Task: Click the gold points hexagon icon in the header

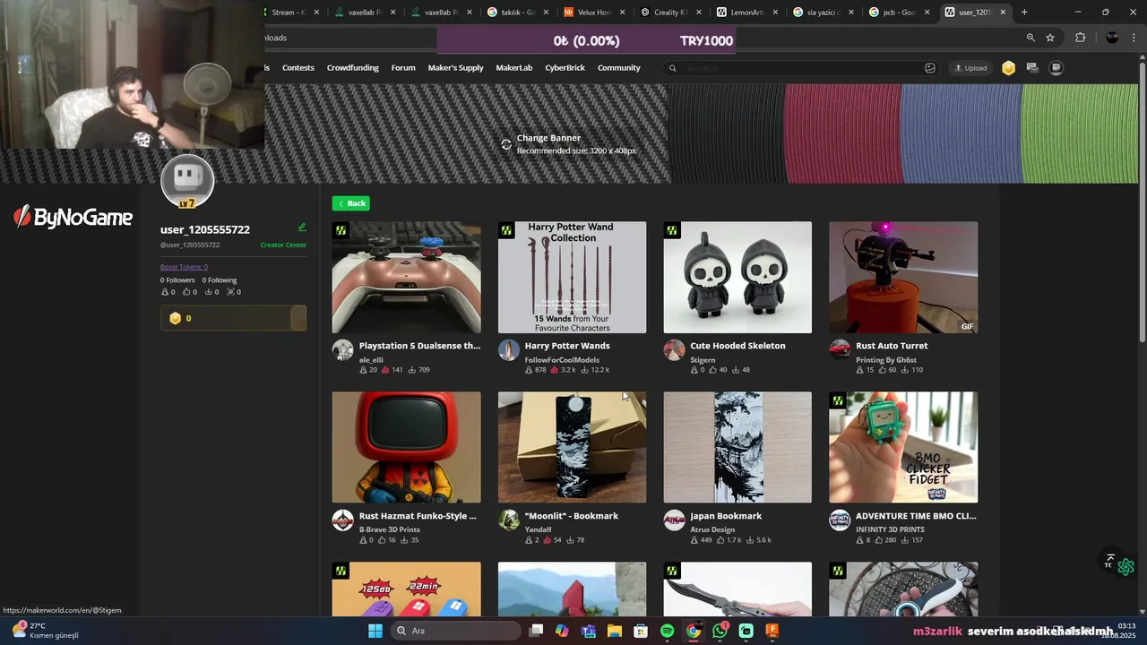Action: [x=1008, y=68]
